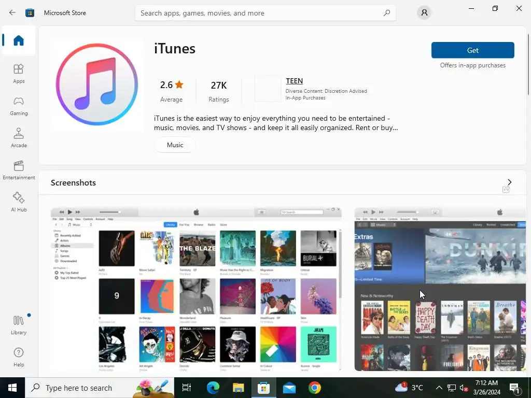Click the Screenshots section heading
531x398 pixels.
click(x=73, y=183)
